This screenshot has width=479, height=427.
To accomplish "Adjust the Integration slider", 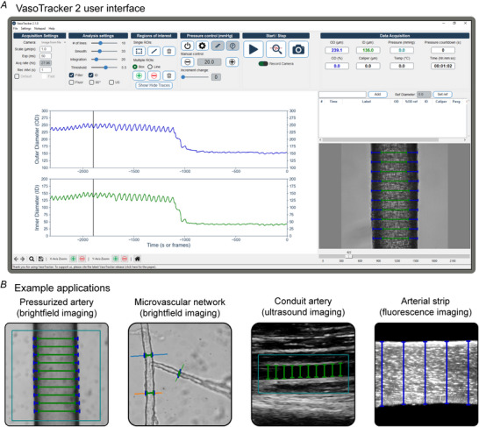I will click(x=104, y=60).
